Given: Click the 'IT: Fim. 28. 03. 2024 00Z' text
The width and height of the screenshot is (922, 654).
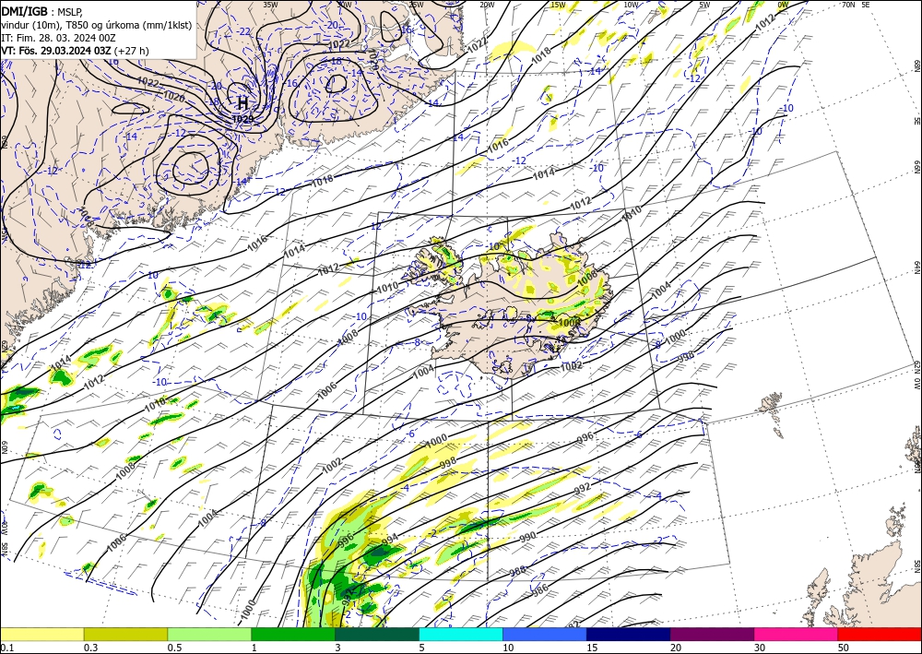Looking at the screenshot, I should (x=58, y=38).
